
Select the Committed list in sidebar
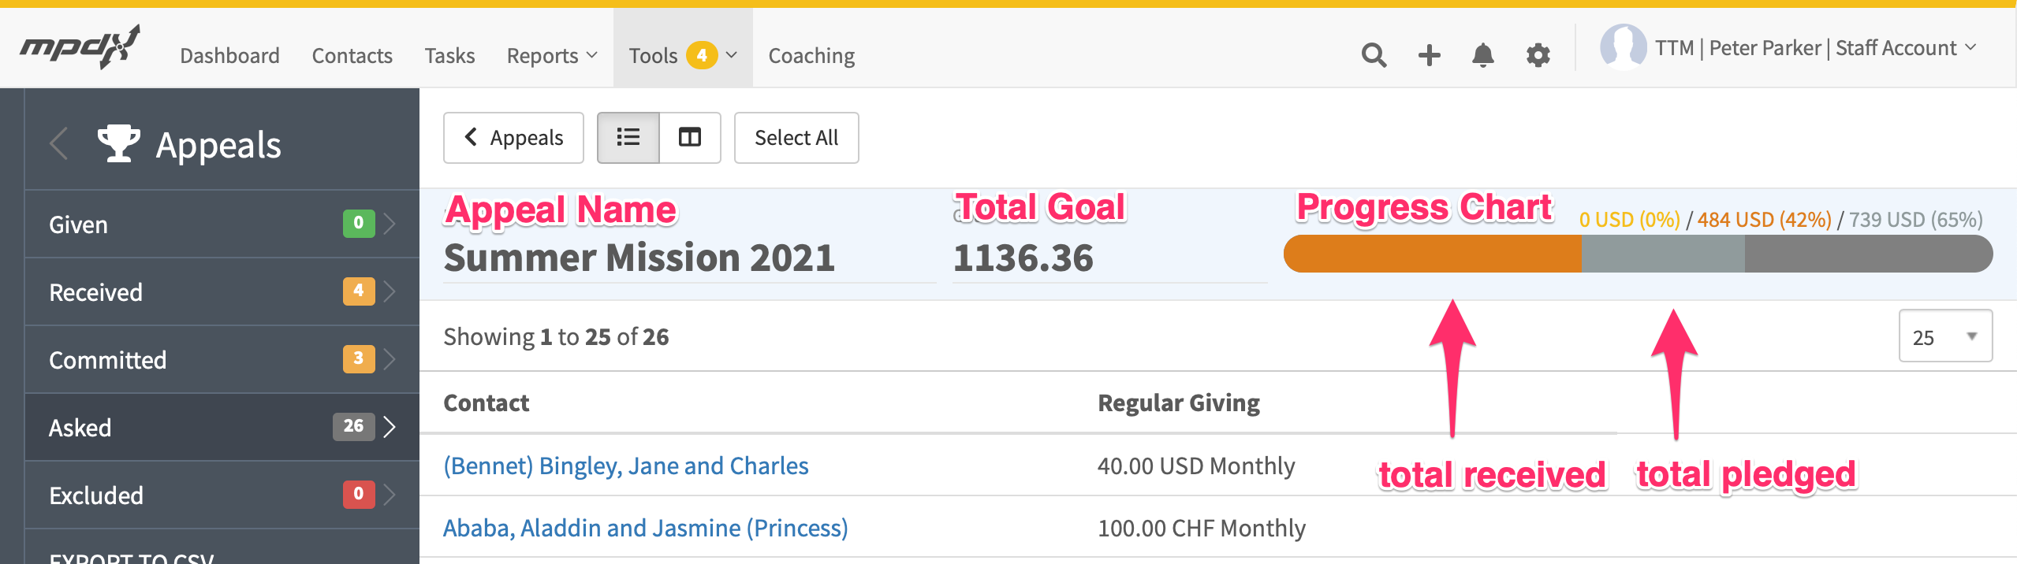coord(222,360)
